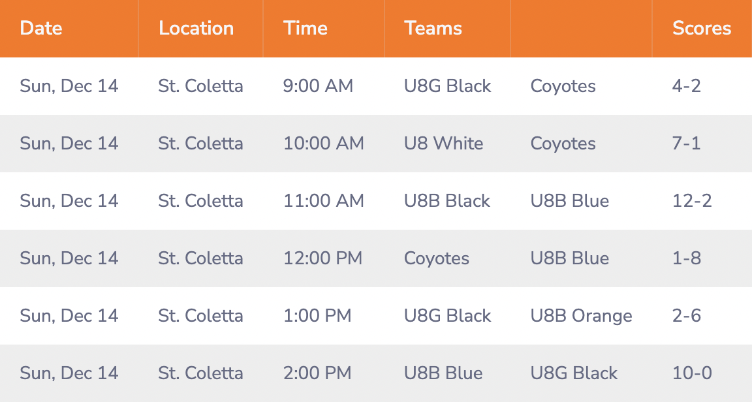752x402 pixels.
Task: Click the Location column header
Action: point(196,28)
